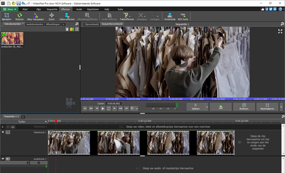This screenshot has height=173, width=285.
Task: Expand Videotrack 2
Action: click(x=3, y=127)
